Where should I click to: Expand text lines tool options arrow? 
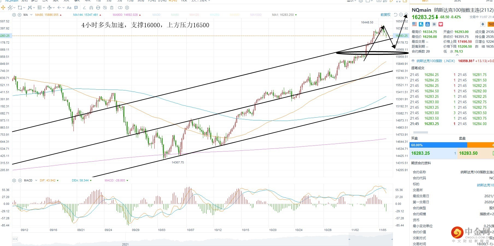[x=44, y=8]
